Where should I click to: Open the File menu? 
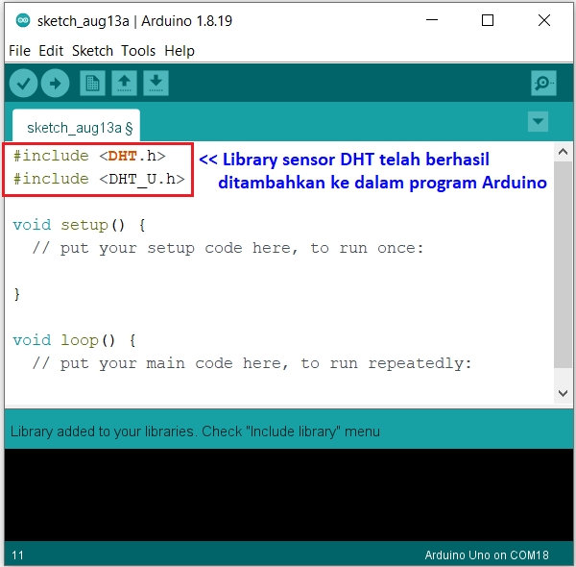pyautogui.click(x=19, y=51)
